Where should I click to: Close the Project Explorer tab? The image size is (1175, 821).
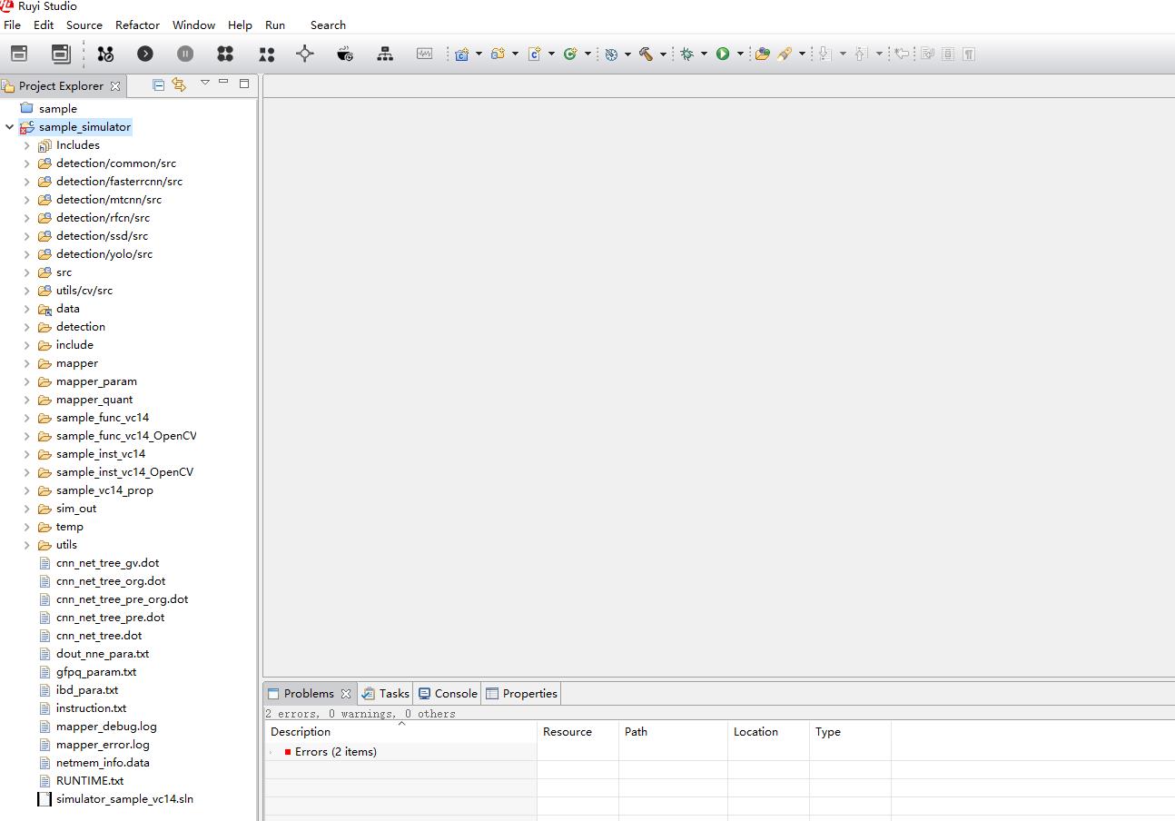pyautogui.click(x=115, y=86)
